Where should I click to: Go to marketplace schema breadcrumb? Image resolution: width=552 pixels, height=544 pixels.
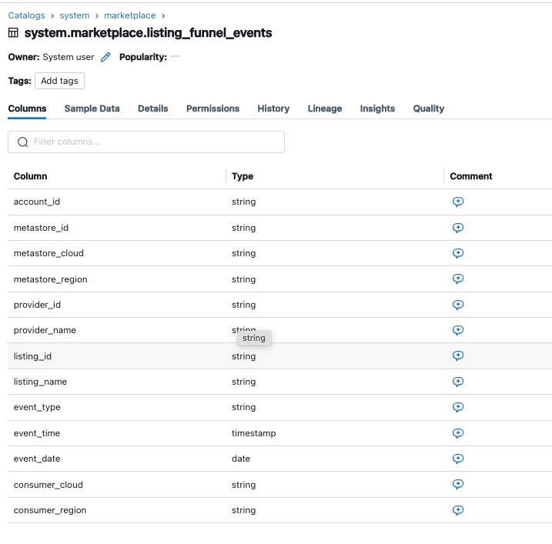point(130,15)
